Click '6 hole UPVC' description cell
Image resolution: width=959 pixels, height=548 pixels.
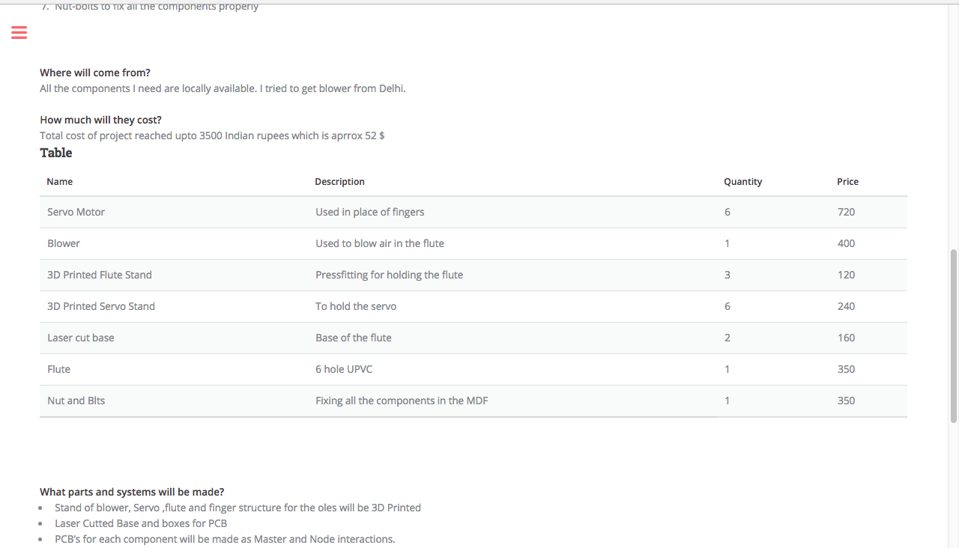(344, 369)
